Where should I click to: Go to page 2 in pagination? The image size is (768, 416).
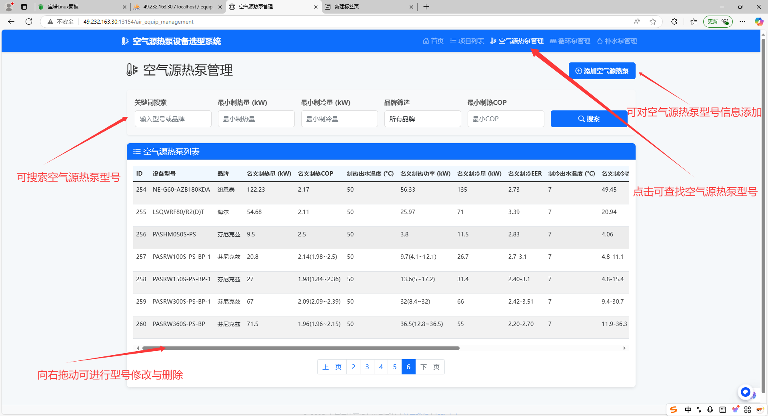point(354,367)
